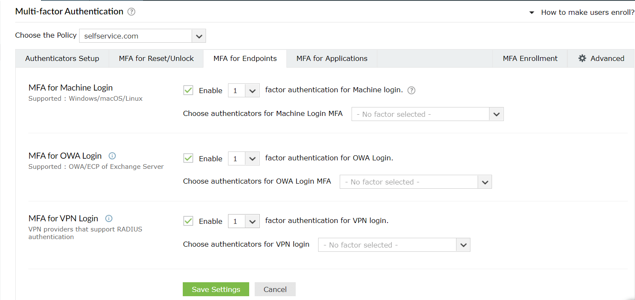
Task: Disable the Enable checkbox for OWA Login
Action: (x=188, y=158)
